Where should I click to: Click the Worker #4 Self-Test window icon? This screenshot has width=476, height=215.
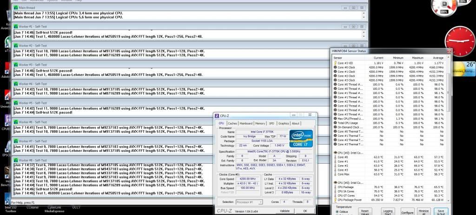pos(16,84)
